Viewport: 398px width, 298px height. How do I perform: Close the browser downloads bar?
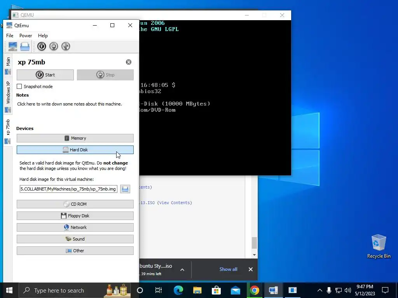click(251, 269)
